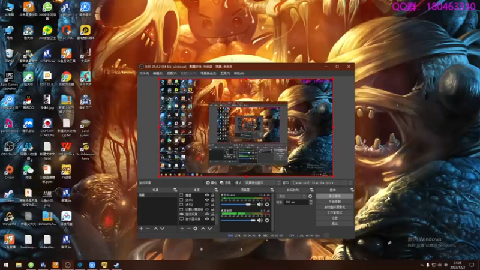This screenshot has height=270, width=480.
Task: Open the 文件(F) menu
Action: (x=144, y=73)
